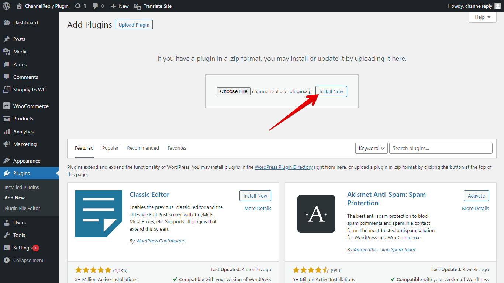Click the Tools wrench icon
The image size is (504, 283).
7,235
